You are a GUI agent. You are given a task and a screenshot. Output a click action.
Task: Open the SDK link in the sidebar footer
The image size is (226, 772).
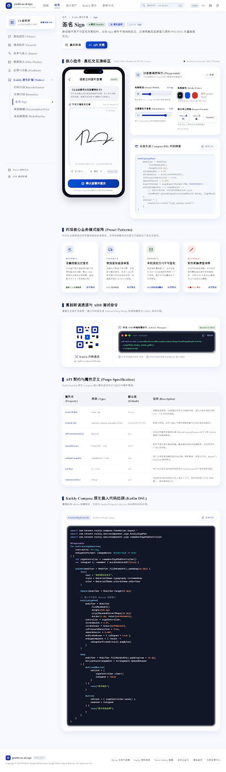[x=17, y=177]
